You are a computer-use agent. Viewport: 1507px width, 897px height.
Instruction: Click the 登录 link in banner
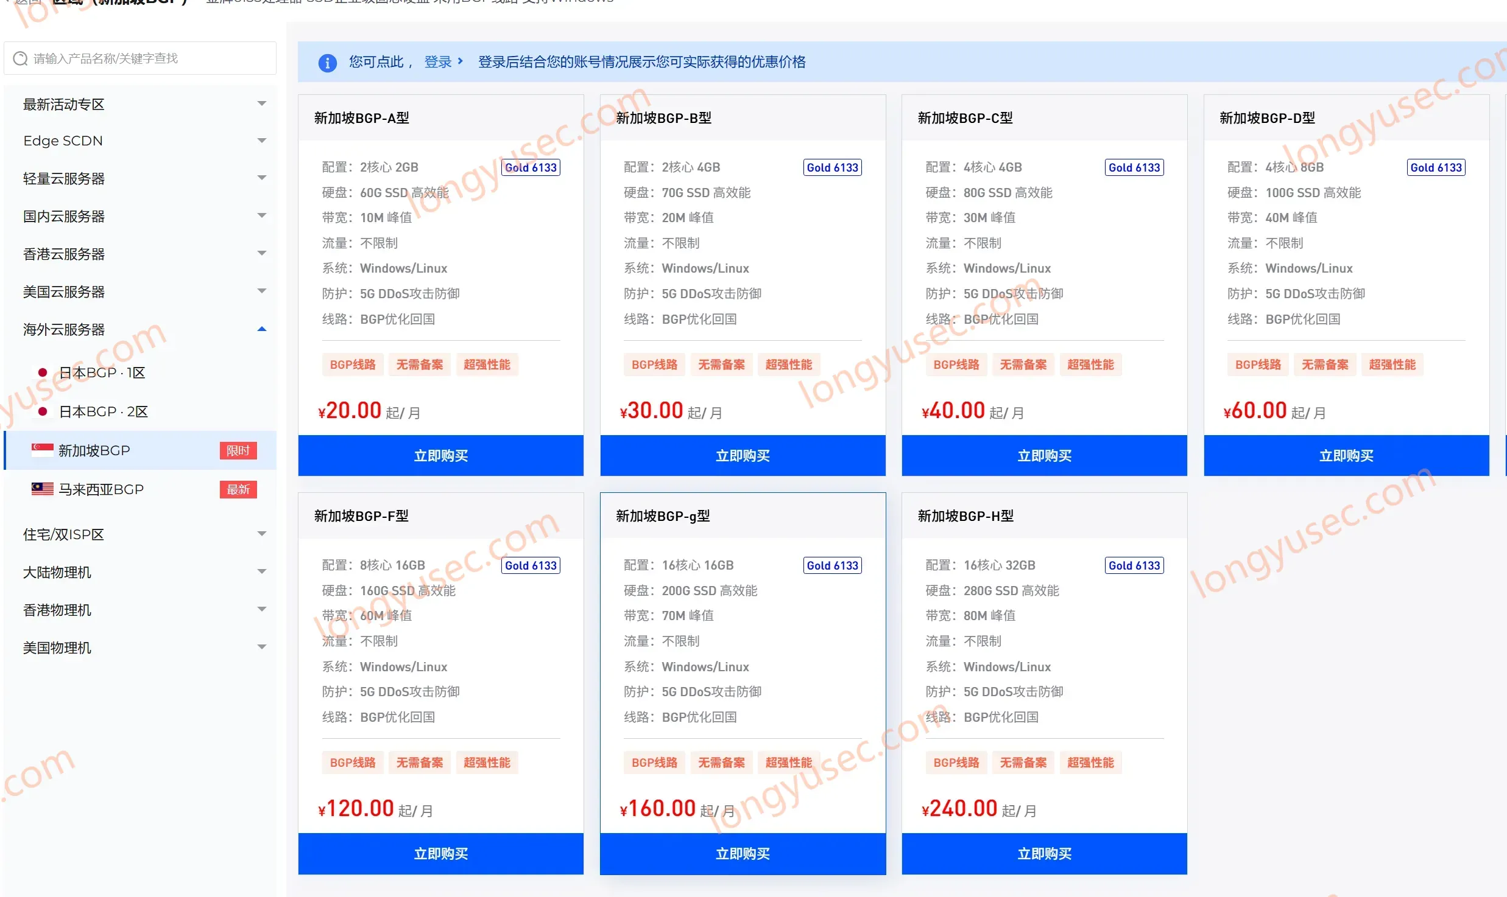tap(438, 61)
